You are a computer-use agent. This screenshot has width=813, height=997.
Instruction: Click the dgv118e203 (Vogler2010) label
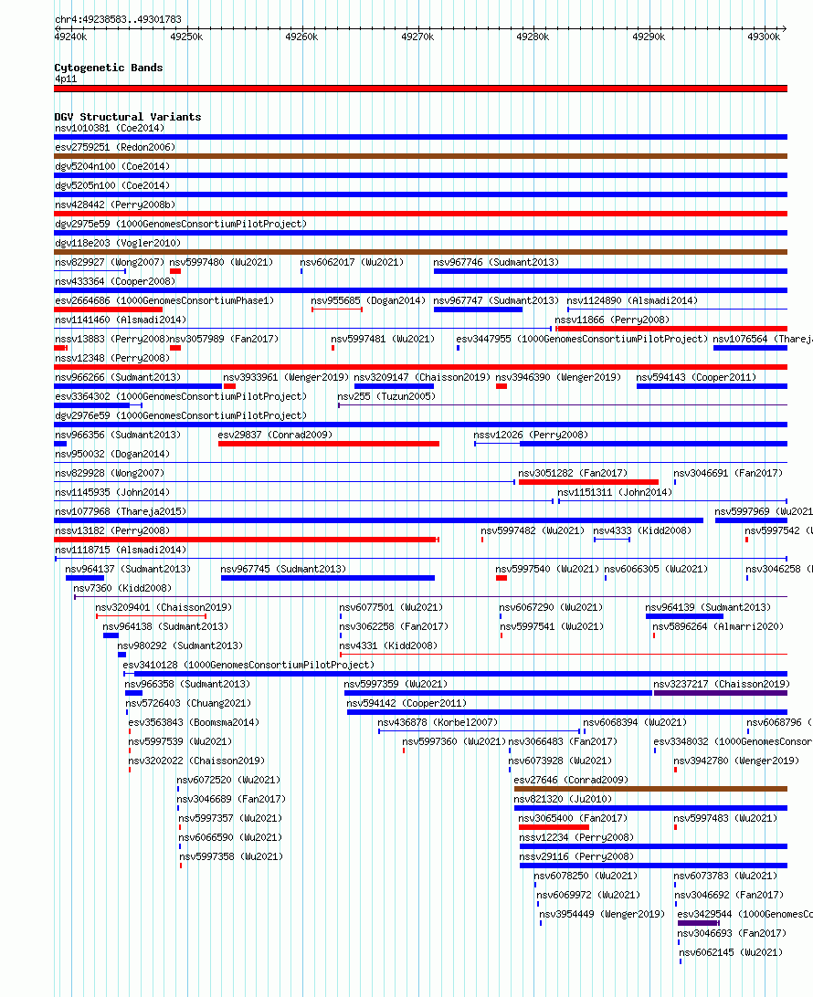(118, 242)
